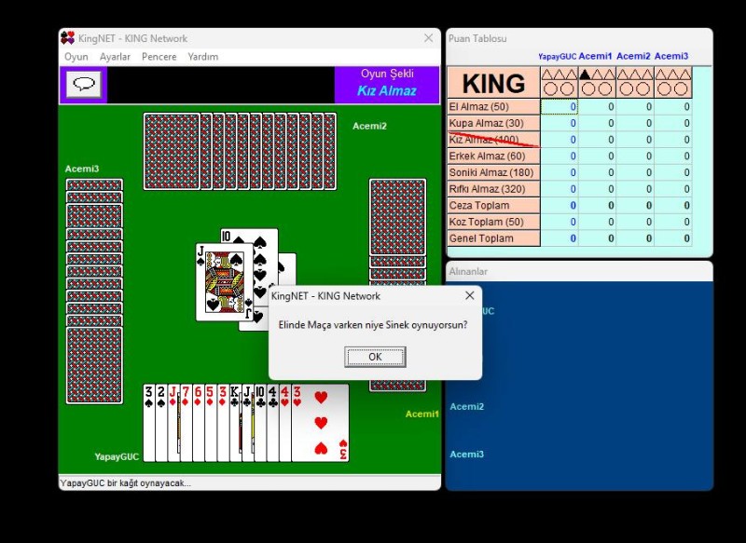Open the Pencere menu
Image resolution: width=746 pixels, height=543 pixels.
click(x=159, y=57)
